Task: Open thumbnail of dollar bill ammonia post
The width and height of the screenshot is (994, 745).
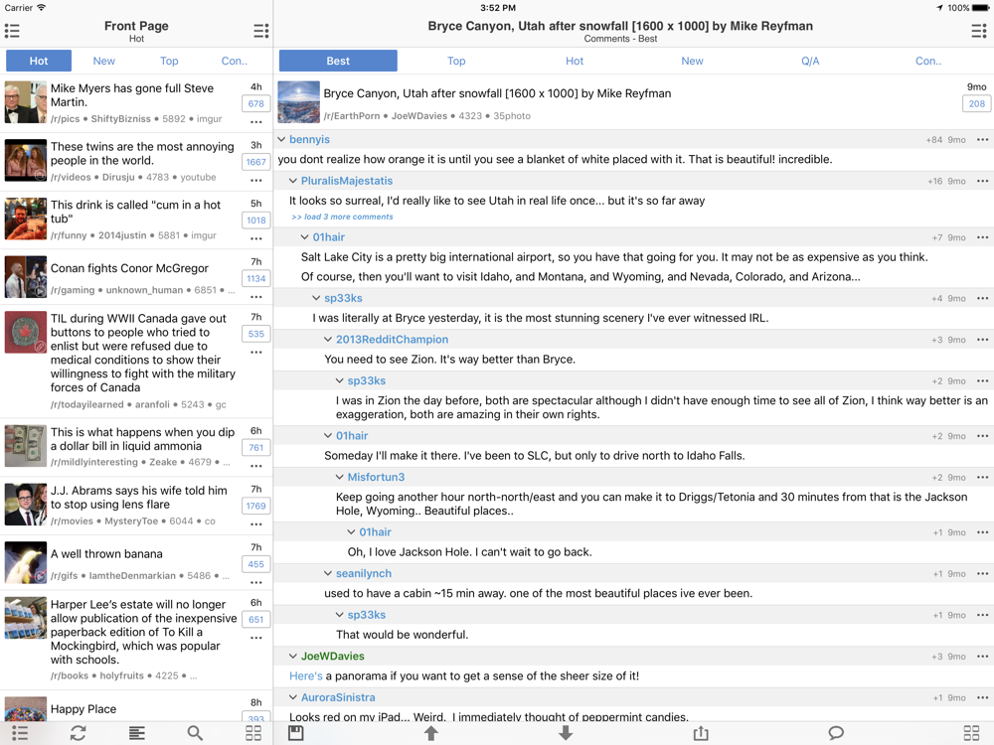Action: click(26, 446)
